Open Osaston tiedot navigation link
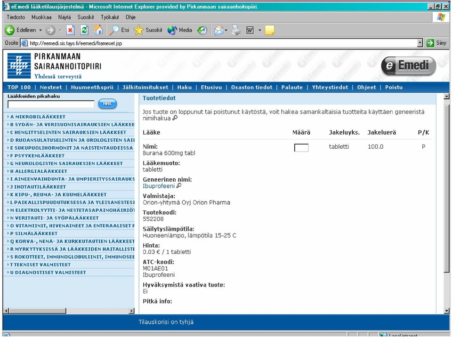Viewport: 452px width, 337px height. pos(251,88)
